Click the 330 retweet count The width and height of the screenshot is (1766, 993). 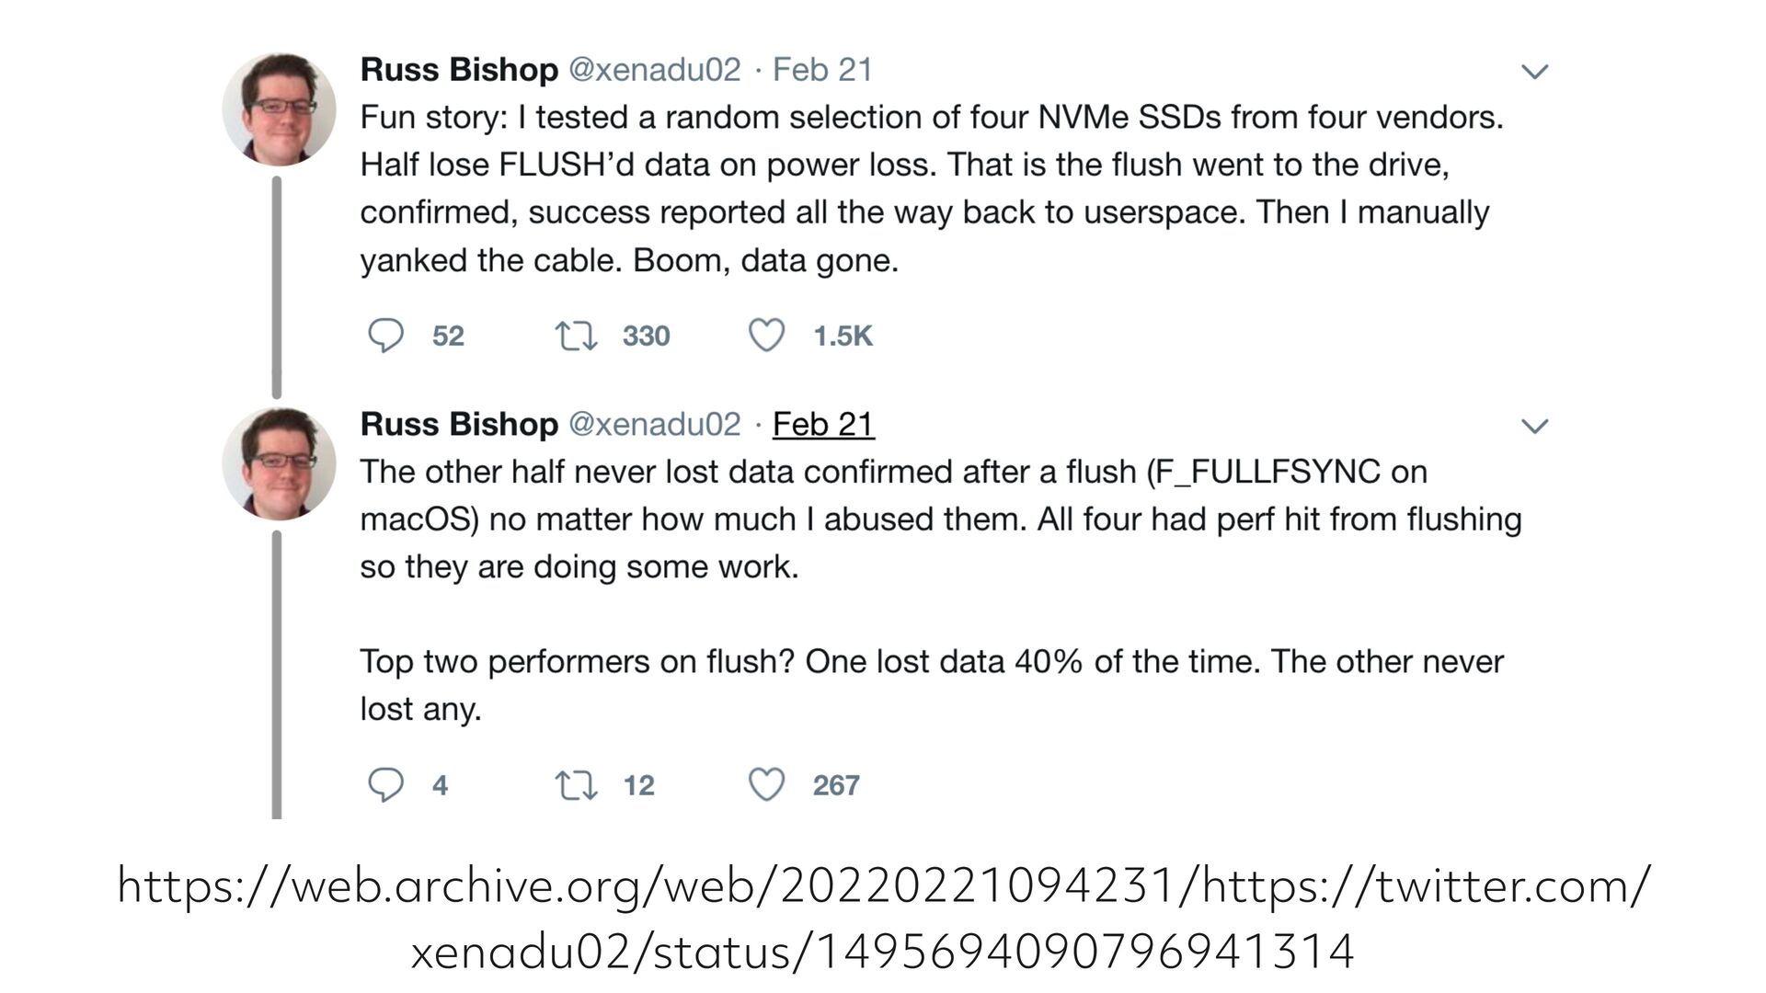646,337
